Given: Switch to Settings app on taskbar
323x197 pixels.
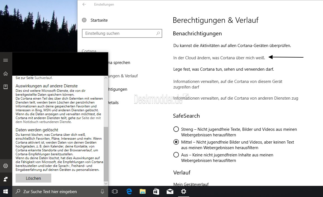Looking at the screenshot, I should pyautogui.click(x=184, y=191).
